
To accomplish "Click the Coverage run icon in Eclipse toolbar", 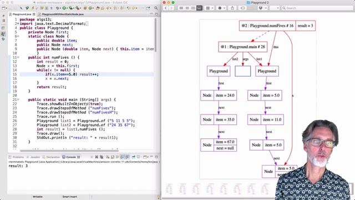I will 70,8.
